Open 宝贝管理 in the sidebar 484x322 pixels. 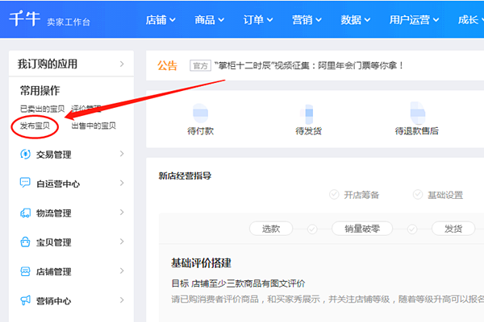[54, 242]
